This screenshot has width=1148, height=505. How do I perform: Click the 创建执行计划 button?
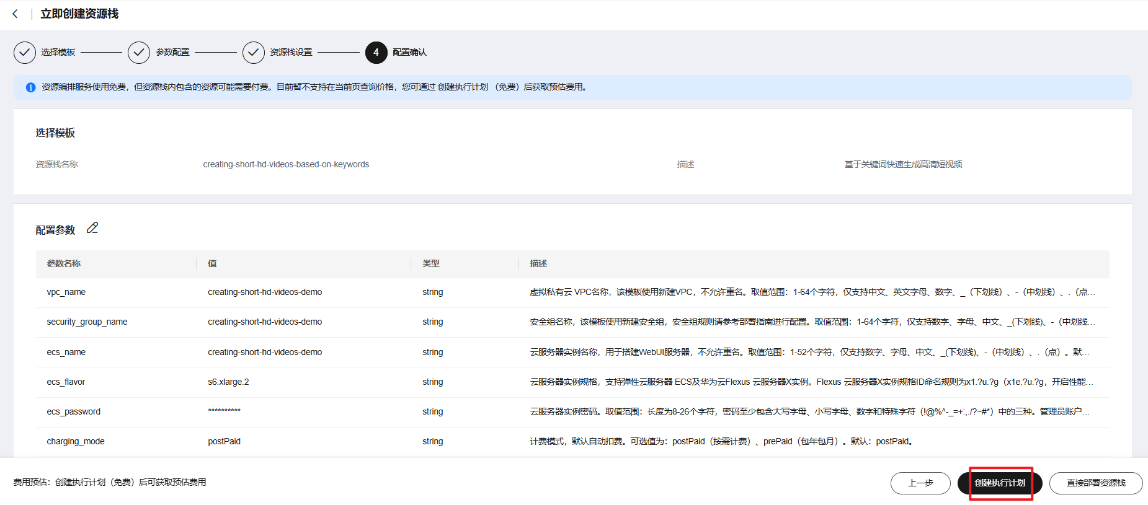point(1000,483)
